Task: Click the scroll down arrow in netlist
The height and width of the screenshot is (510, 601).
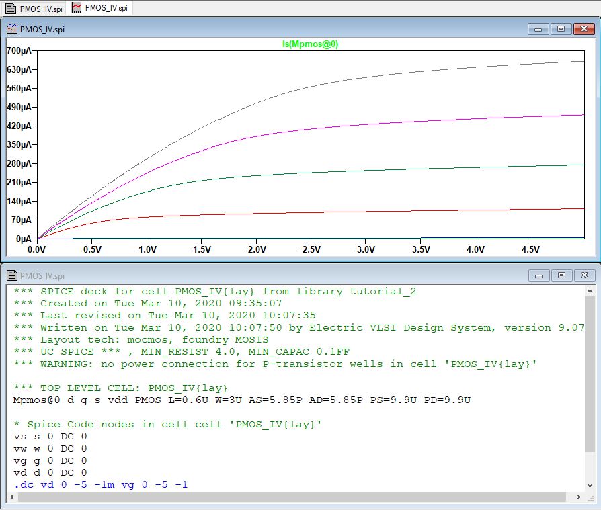Action: tap(590, 485)
